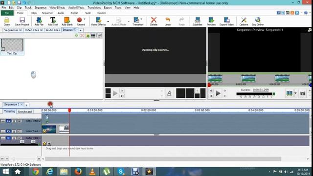The image size is (313, 176).
Task: Mute Audio Track 1 with speaker toggle
Action: pos(8,138)
